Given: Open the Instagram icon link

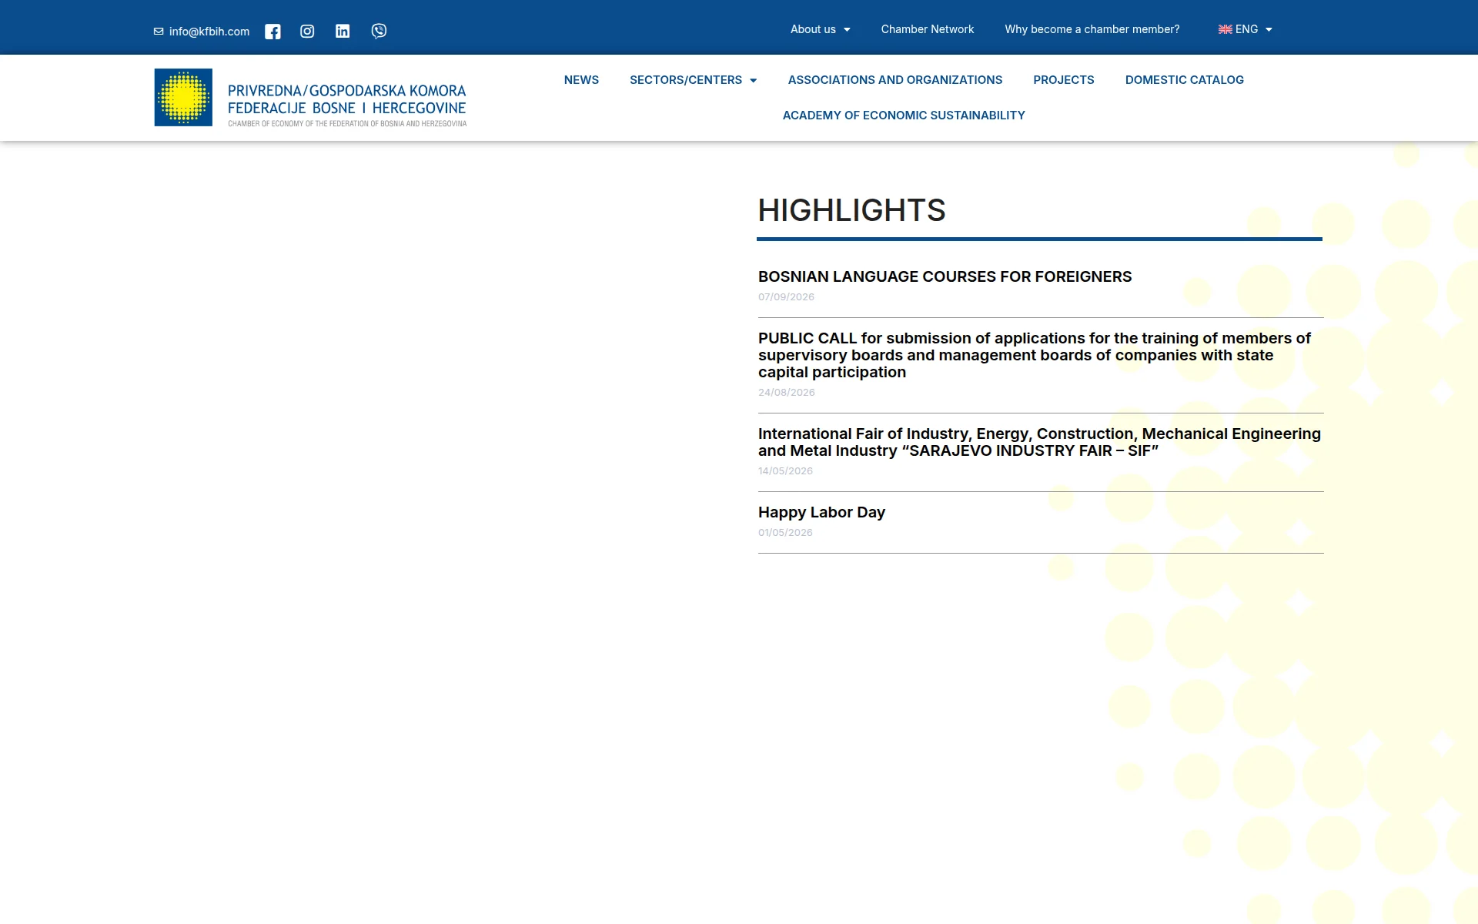Looking at the screenshot, I should pyautogui.click(x=307, y=32).
